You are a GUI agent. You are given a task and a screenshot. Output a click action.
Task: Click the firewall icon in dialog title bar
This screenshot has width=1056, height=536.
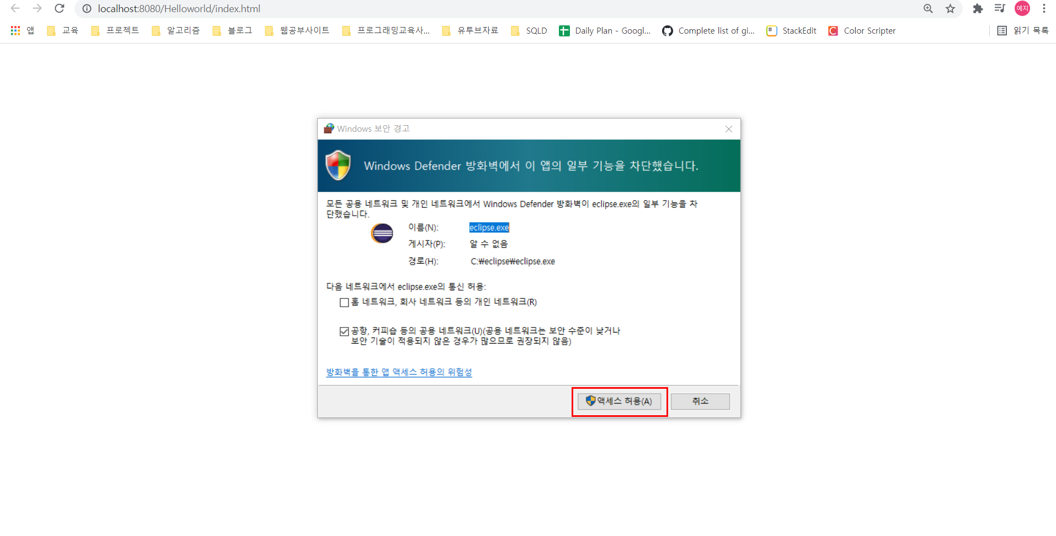[329, 128]
